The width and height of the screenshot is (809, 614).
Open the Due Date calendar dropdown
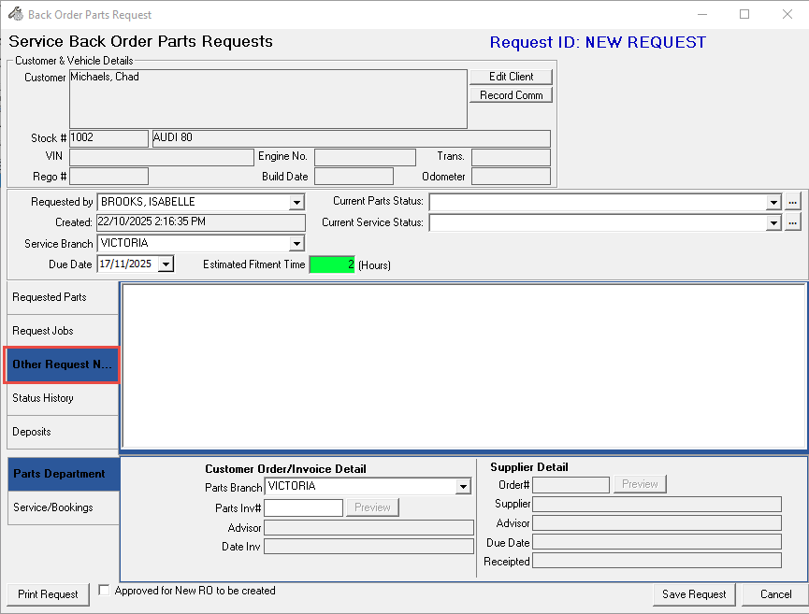point(166,264)
